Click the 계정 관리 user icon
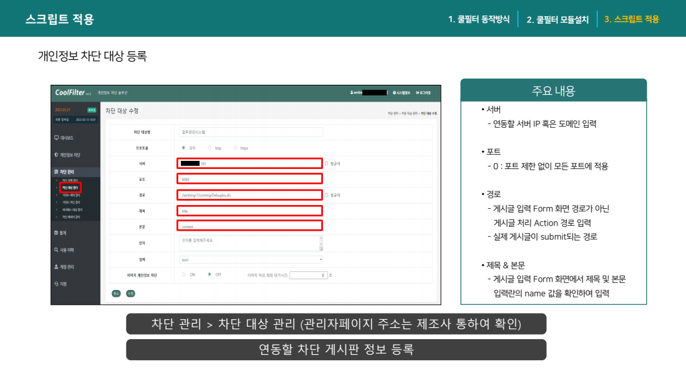This screenshot has height=384, width=686. pyautogui.click(x=56, y=267)
